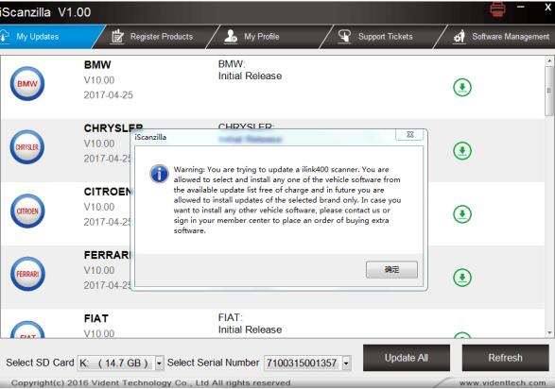Click the BMW version V10.00

tap(99, 80)
